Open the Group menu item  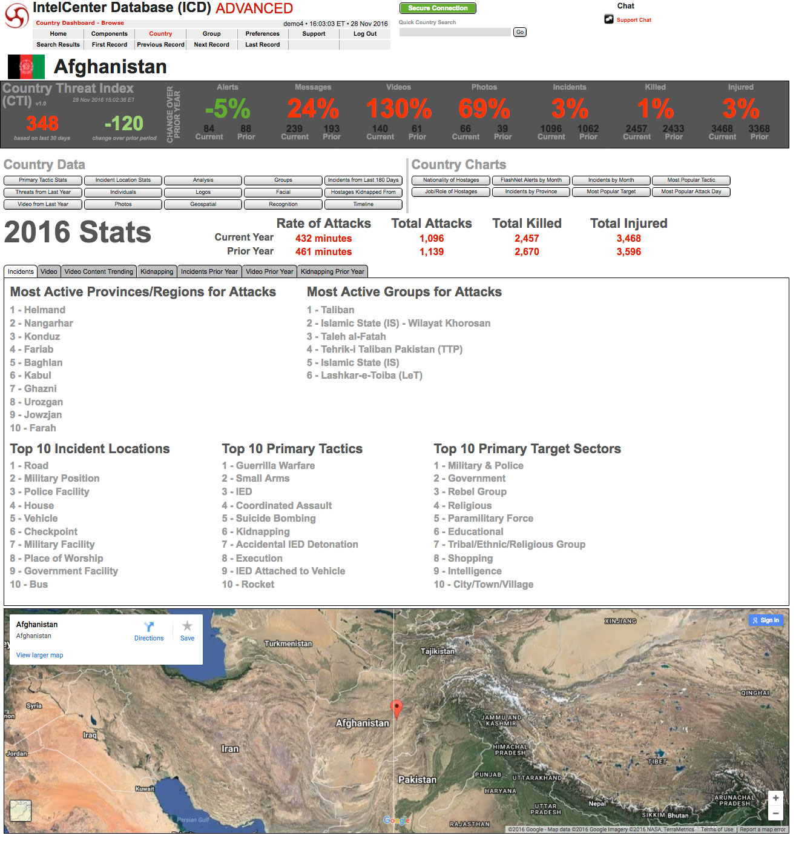[211, 34]
